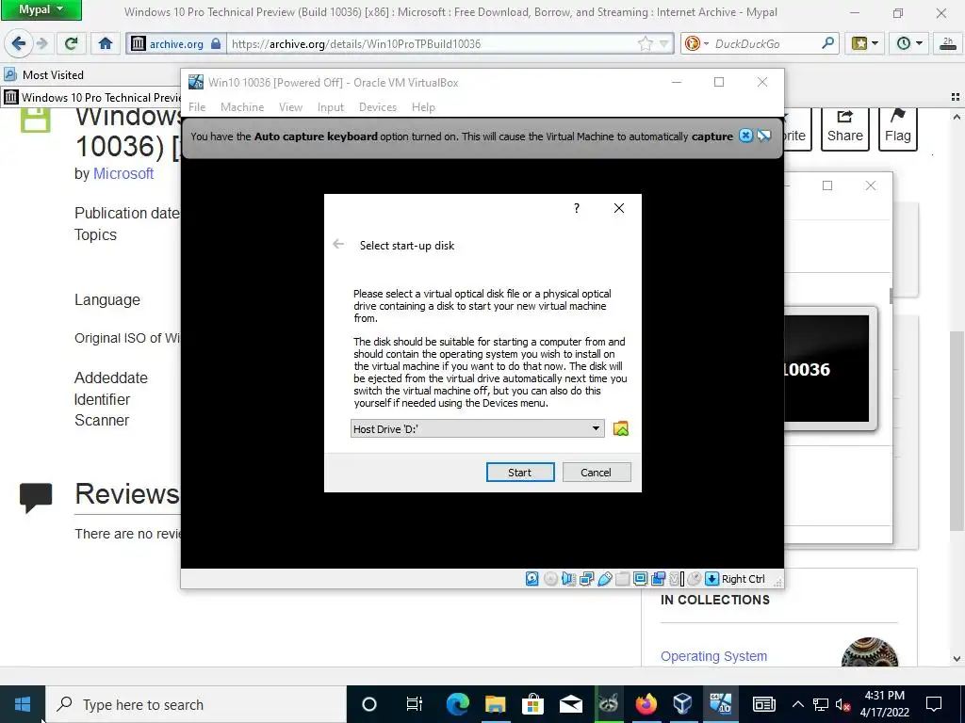Click the shared folders status icon
Viewport: 965px width, 723px height.
[622, 579]
